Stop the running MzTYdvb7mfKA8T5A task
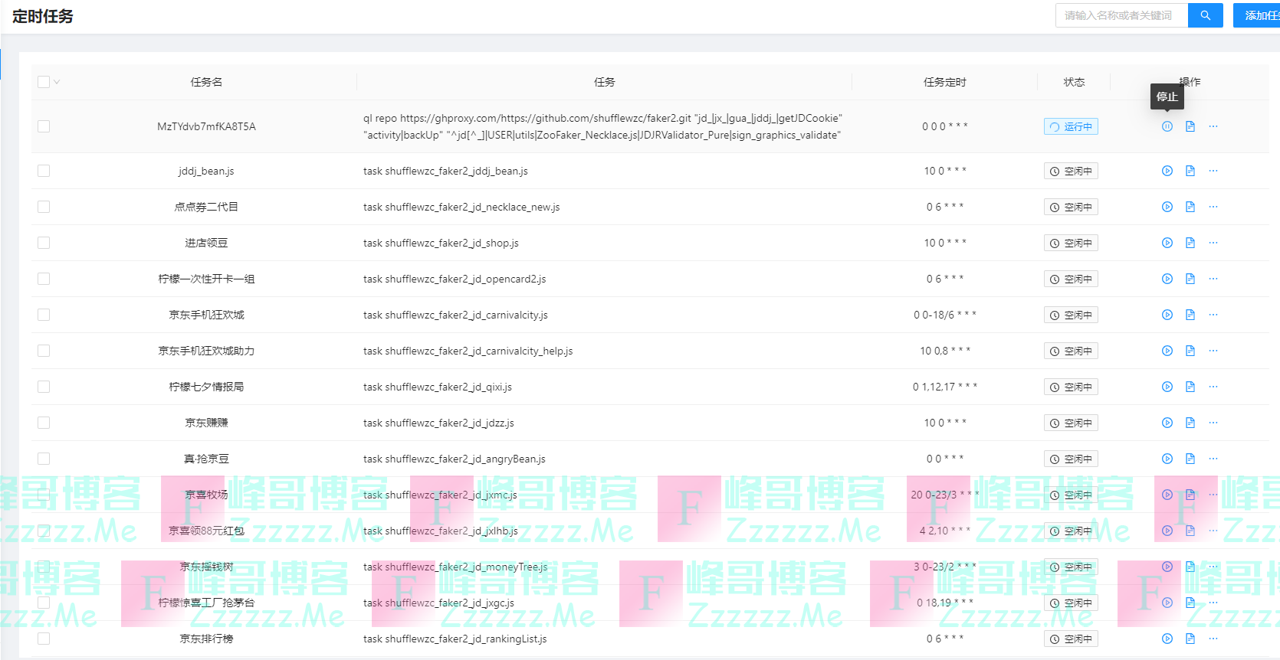The height and width of the screenshot is (660, 1280). (x=1167, y=126)
